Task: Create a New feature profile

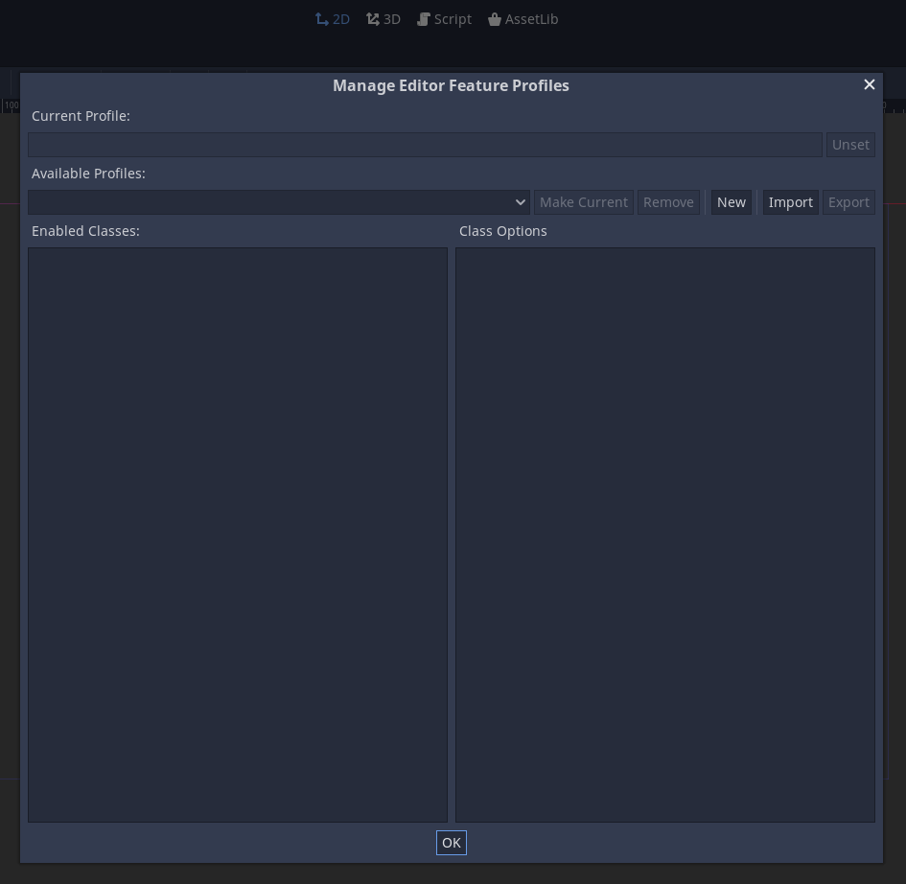Action: coord(732,201)
